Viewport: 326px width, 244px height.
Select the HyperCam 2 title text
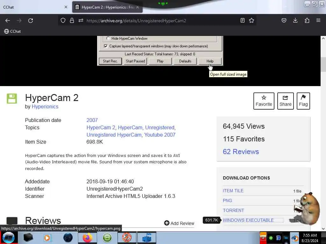pos(52,98)
